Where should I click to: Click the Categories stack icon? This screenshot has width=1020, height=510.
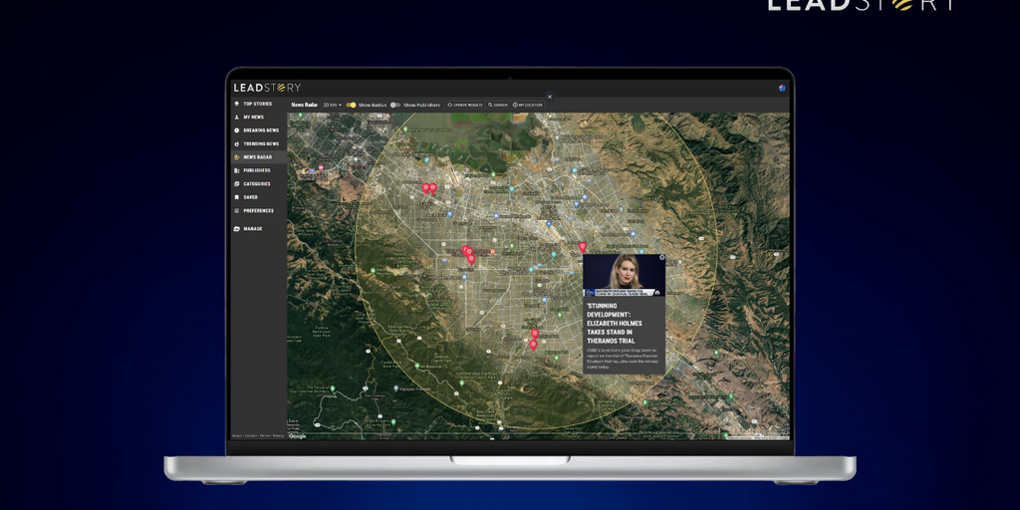(237, 184)
